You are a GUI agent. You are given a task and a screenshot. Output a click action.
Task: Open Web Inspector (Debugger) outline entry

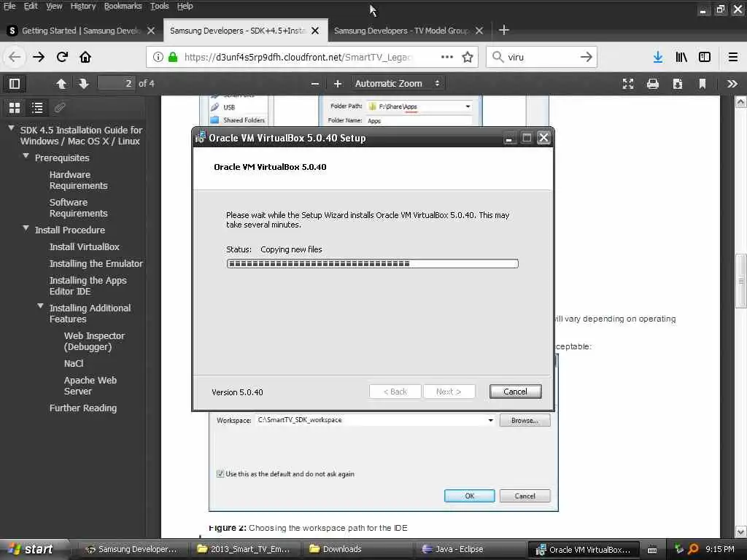pyautogui.click(x=94, y=341)
